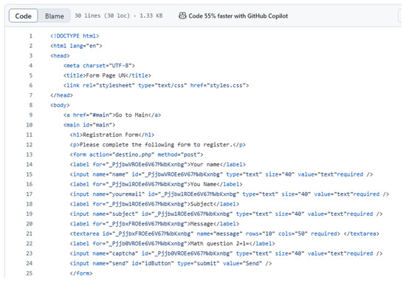The height and width of the screenshot is (286, 406).
Task: Click the stylesheet link code line
Action: [x=156, y=85]
